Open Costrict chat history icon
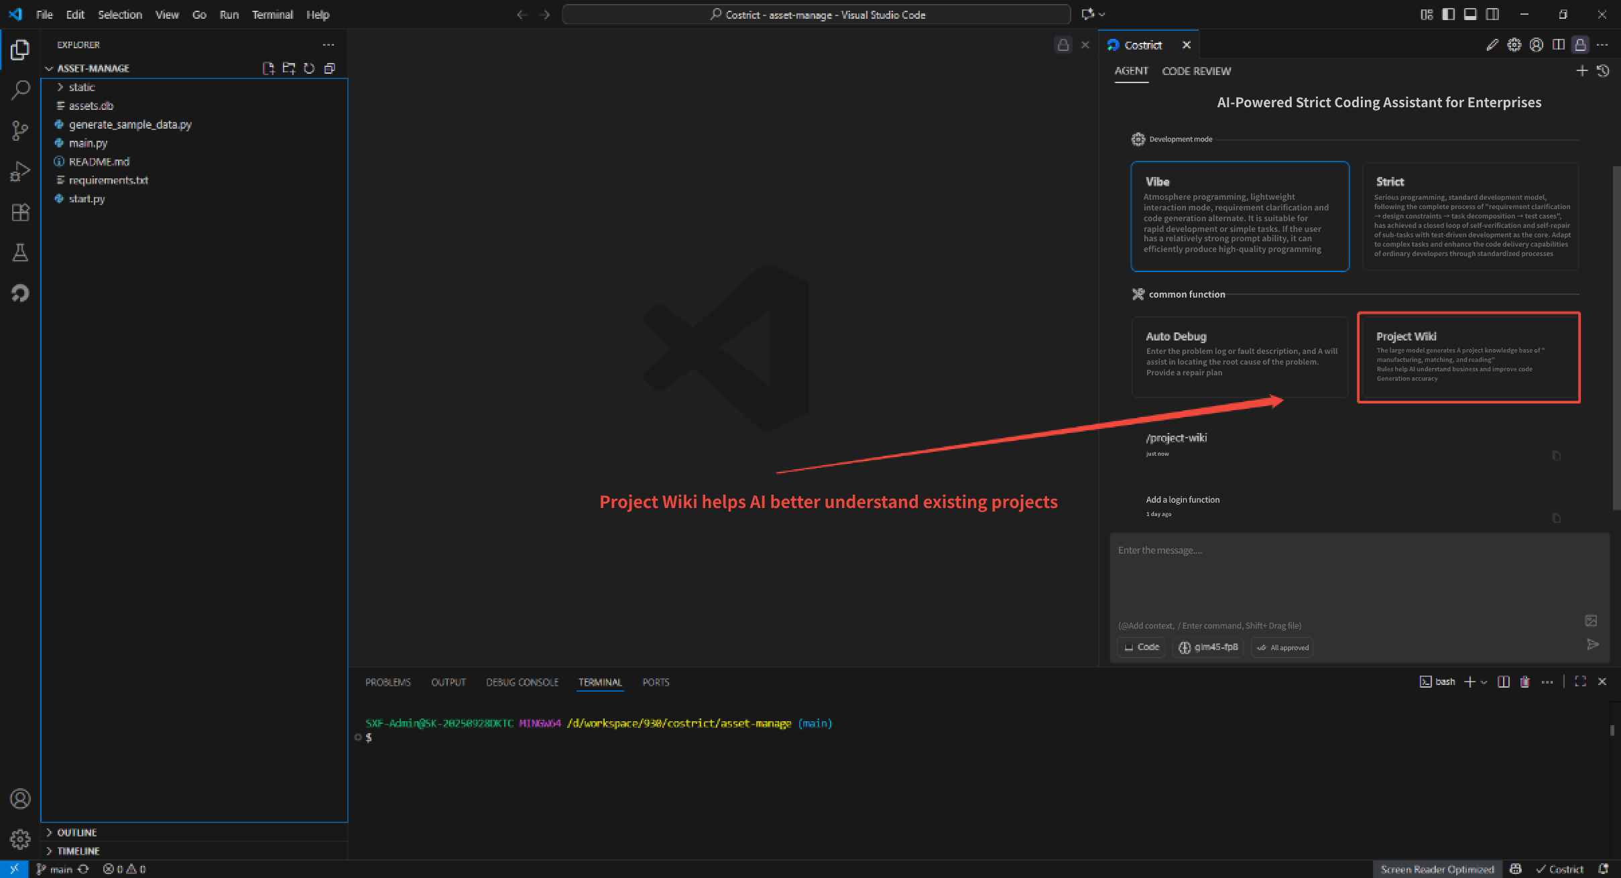 tap(1603, 71)
